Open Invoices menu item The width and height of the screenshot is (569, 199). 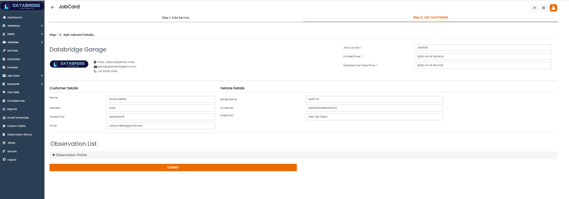point(12,67)
